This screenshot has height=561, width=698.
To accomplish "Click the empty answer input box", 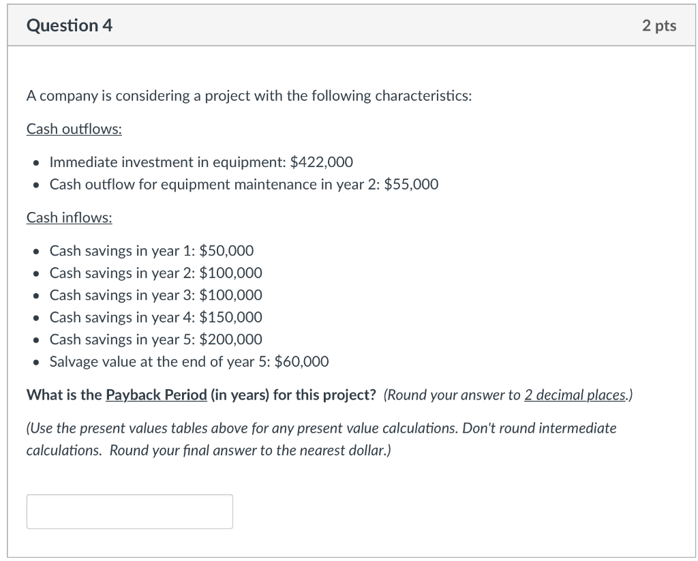I will (130, 511).
